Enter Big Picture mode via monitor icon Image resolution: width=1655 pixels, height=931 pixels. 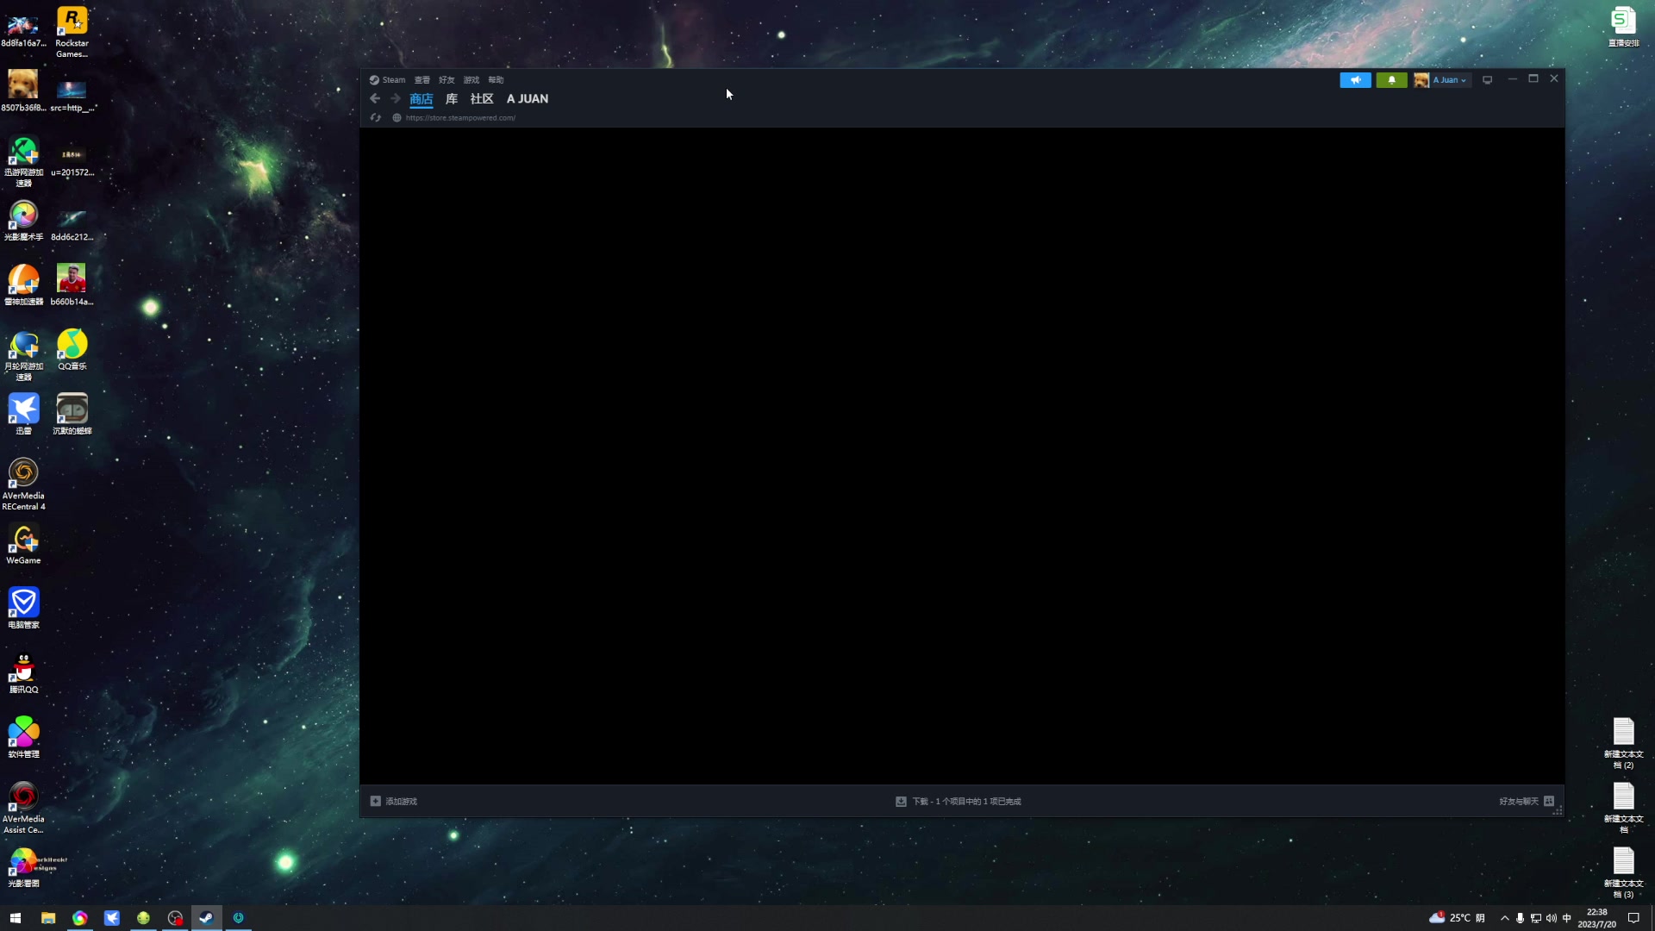1487,80
